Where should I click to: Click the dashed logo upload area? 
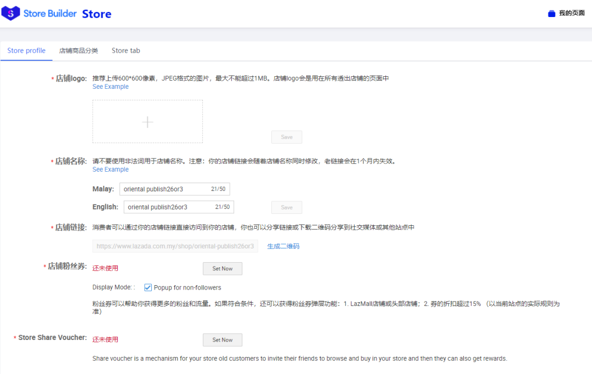[147, 121]
